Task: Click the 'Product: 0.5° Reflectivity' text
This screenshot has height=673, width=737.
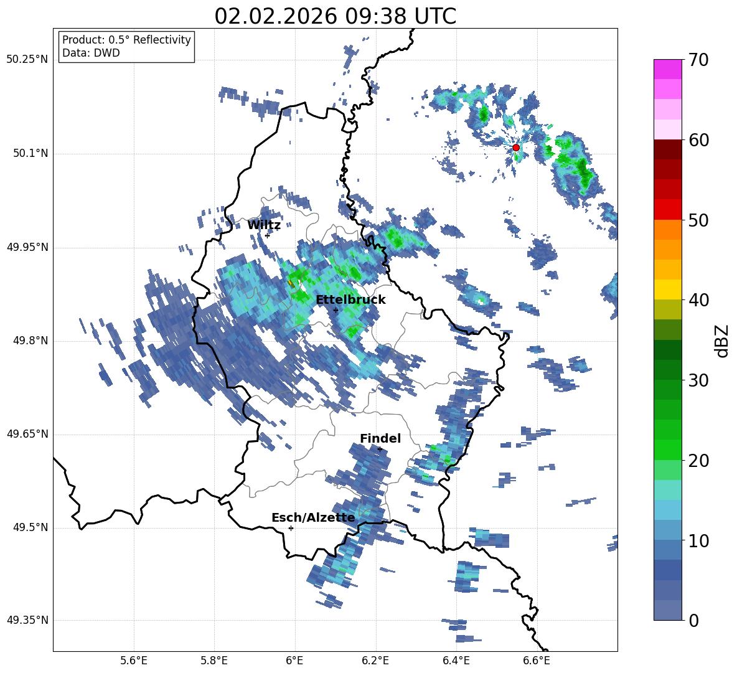Action: [126, 39]
